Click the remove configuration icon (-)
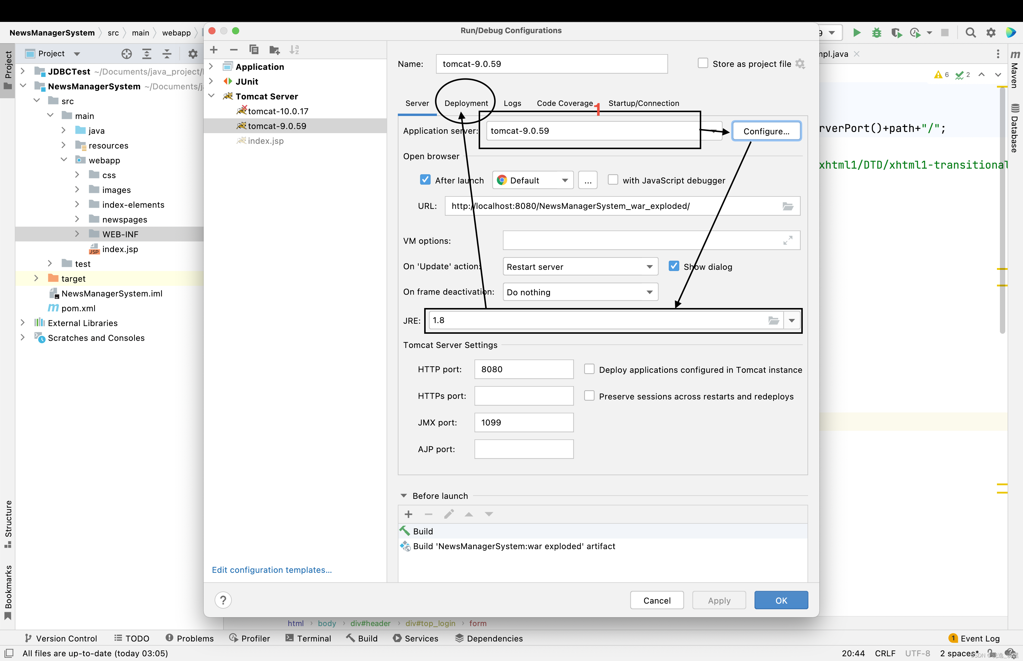 point(233,50)
